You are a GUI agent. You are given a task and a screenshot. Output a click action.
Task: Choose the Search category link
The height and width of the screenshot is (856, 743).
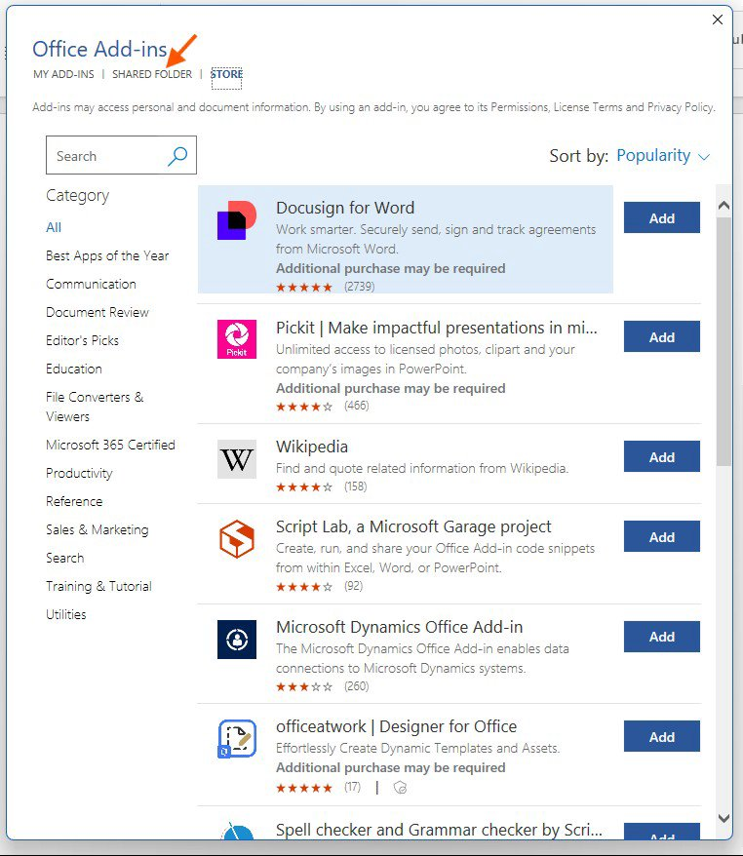point(65,558)
